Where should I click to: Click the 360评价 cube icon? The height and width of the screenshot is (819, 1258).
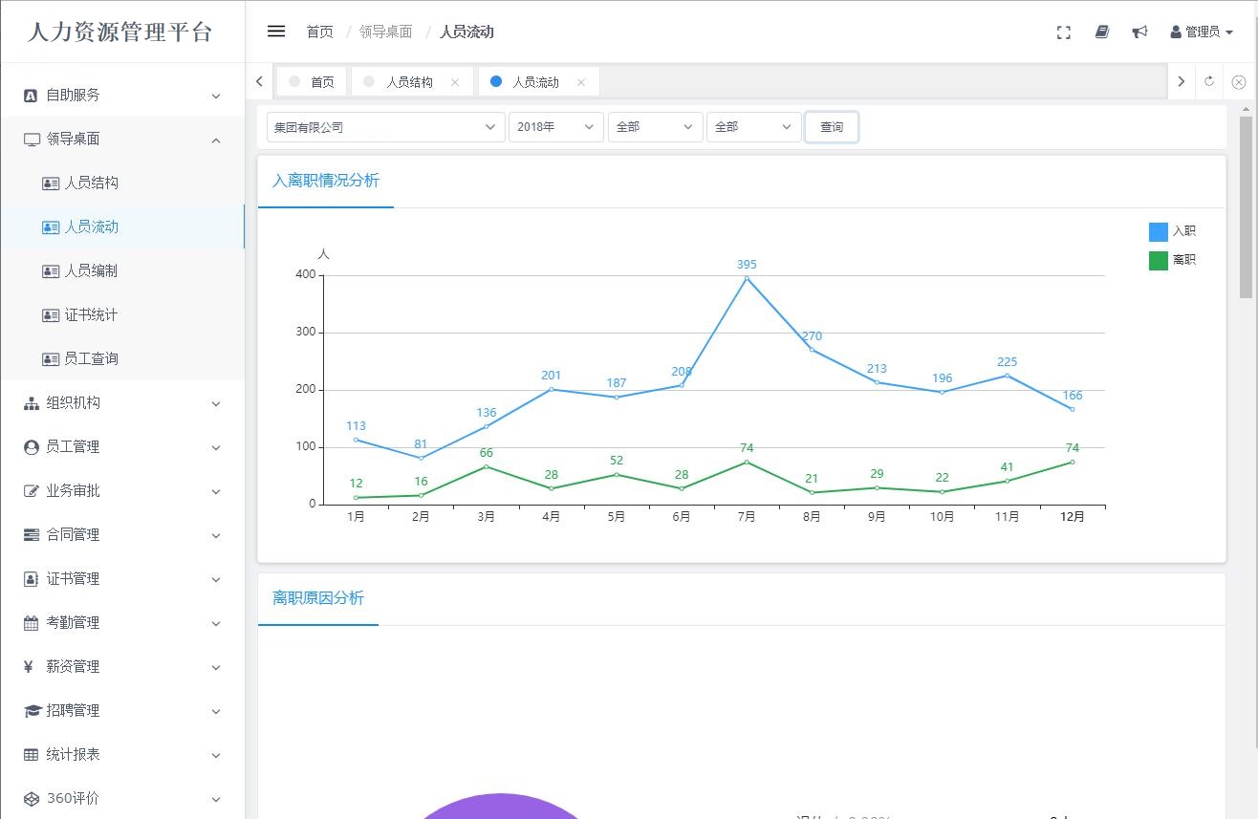point(32,799)
